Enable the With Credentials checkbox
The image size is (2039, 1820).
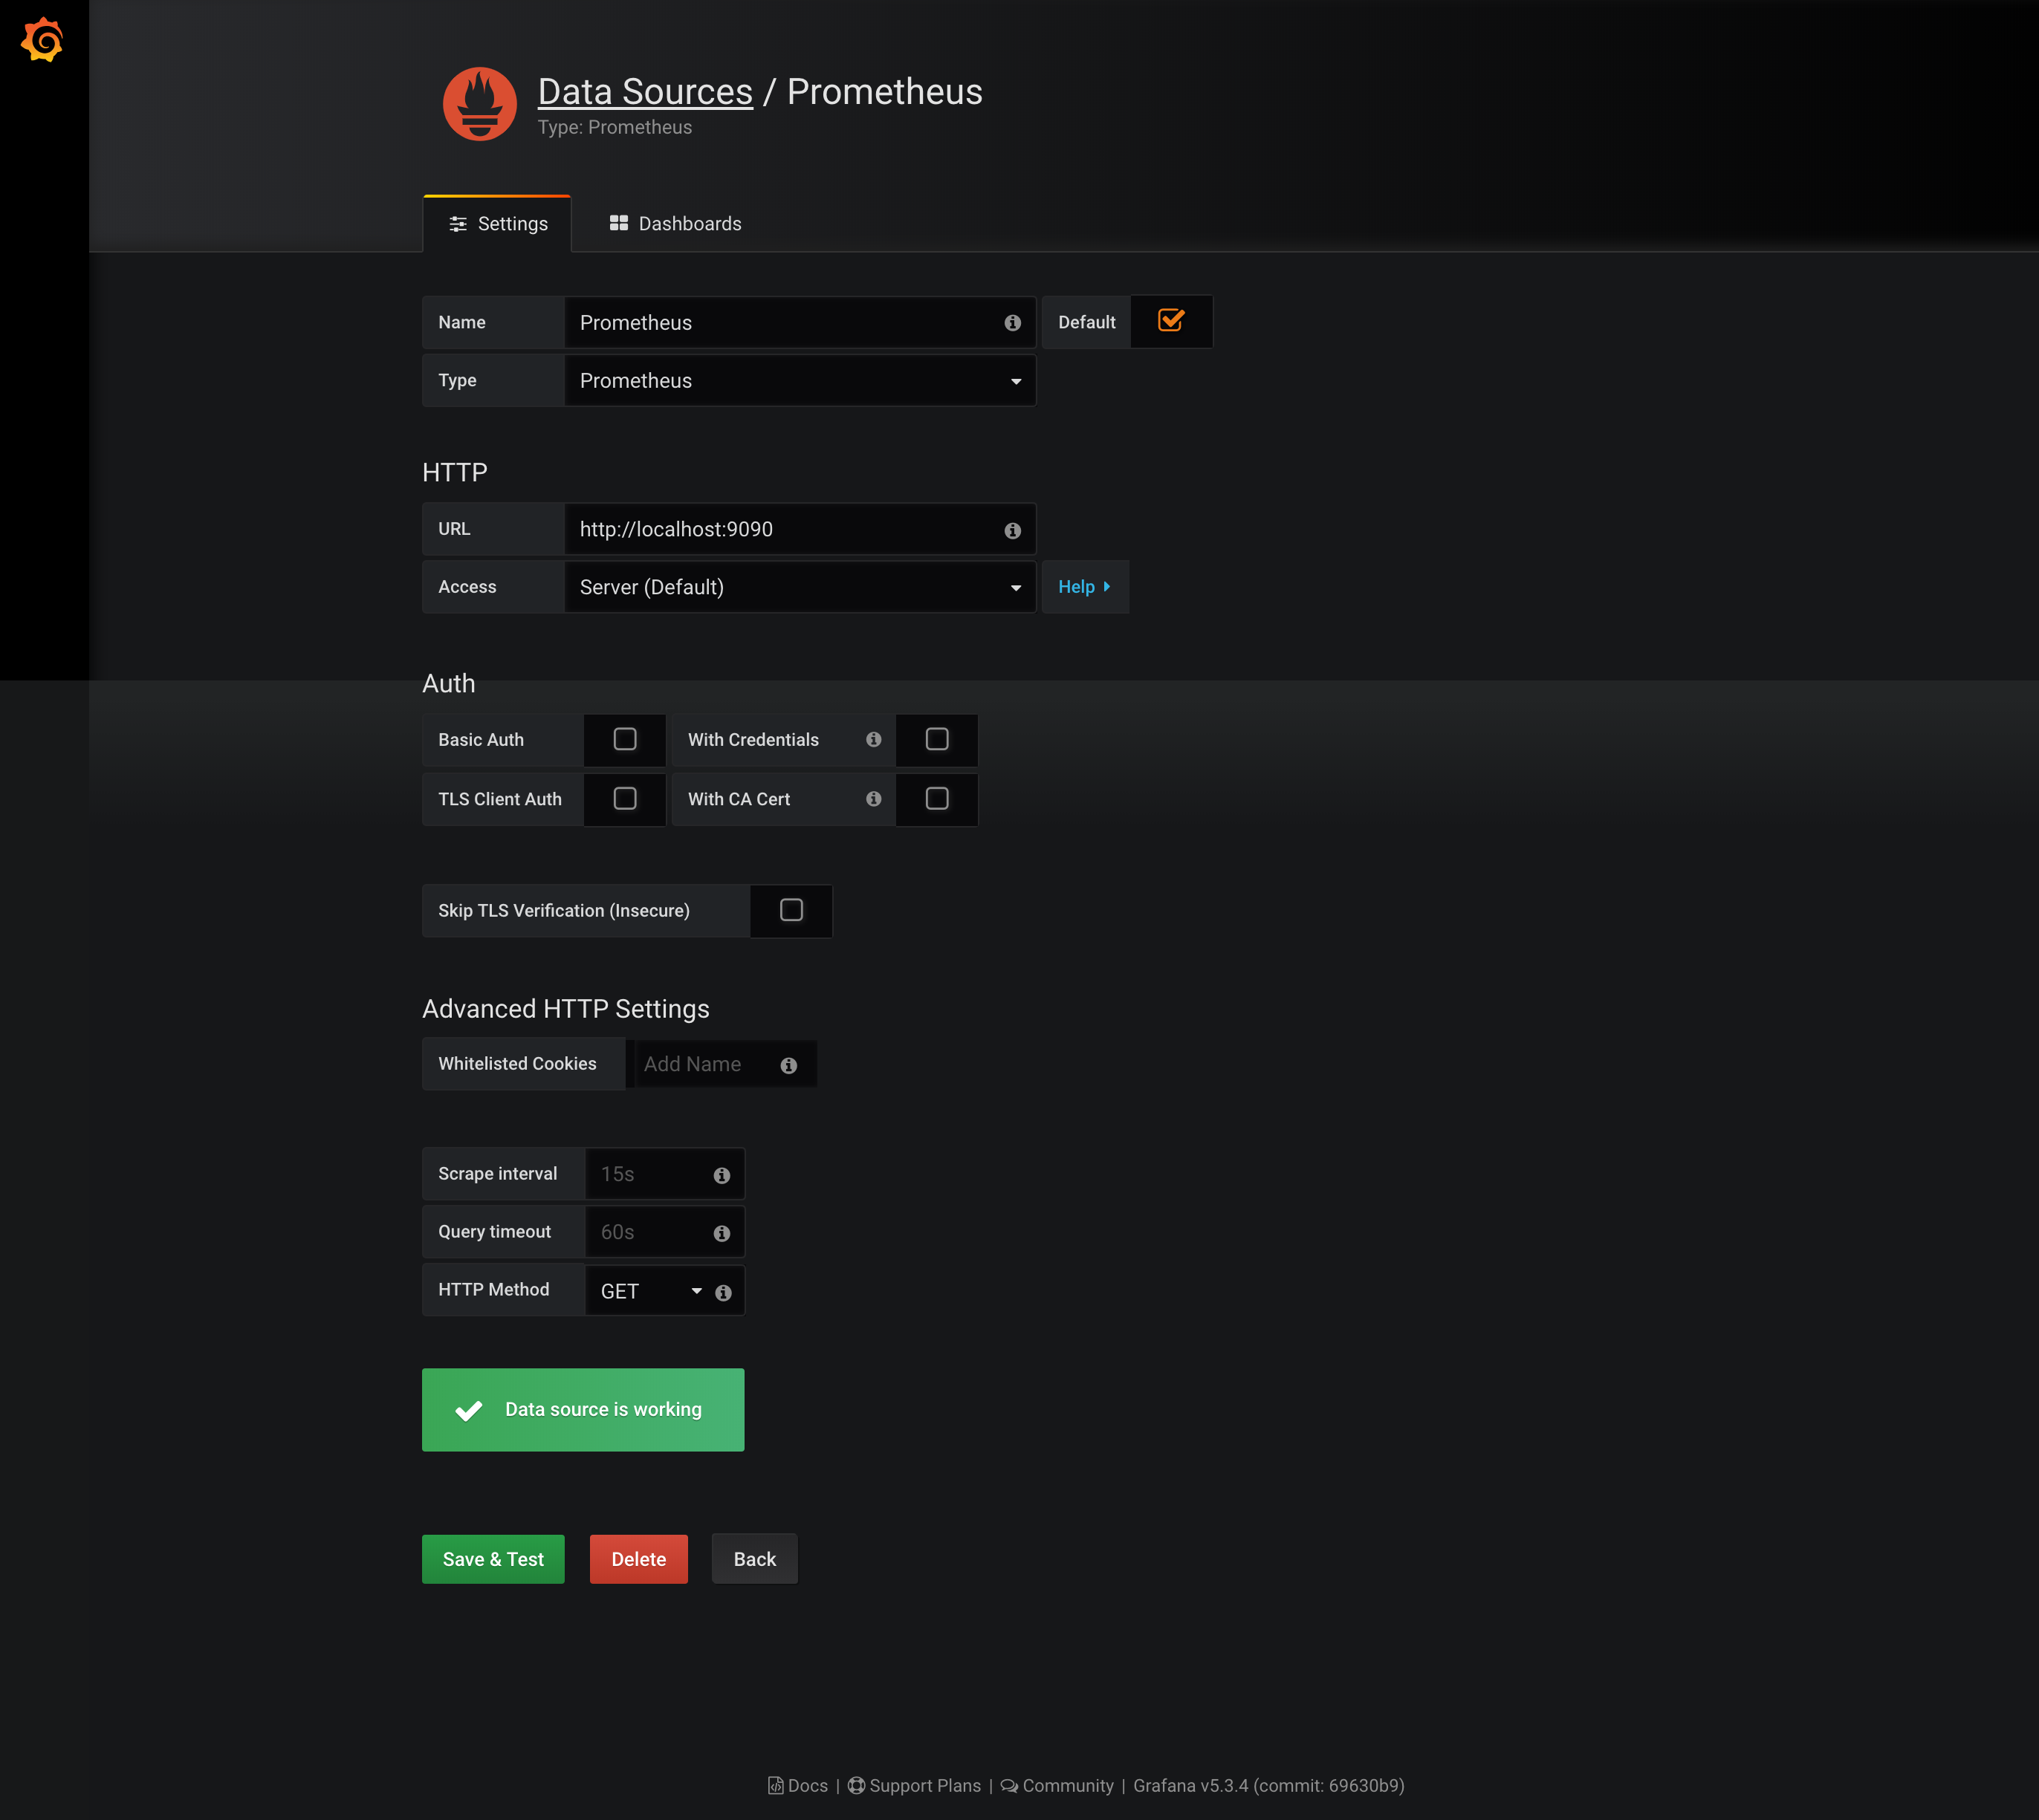point(936,739)
